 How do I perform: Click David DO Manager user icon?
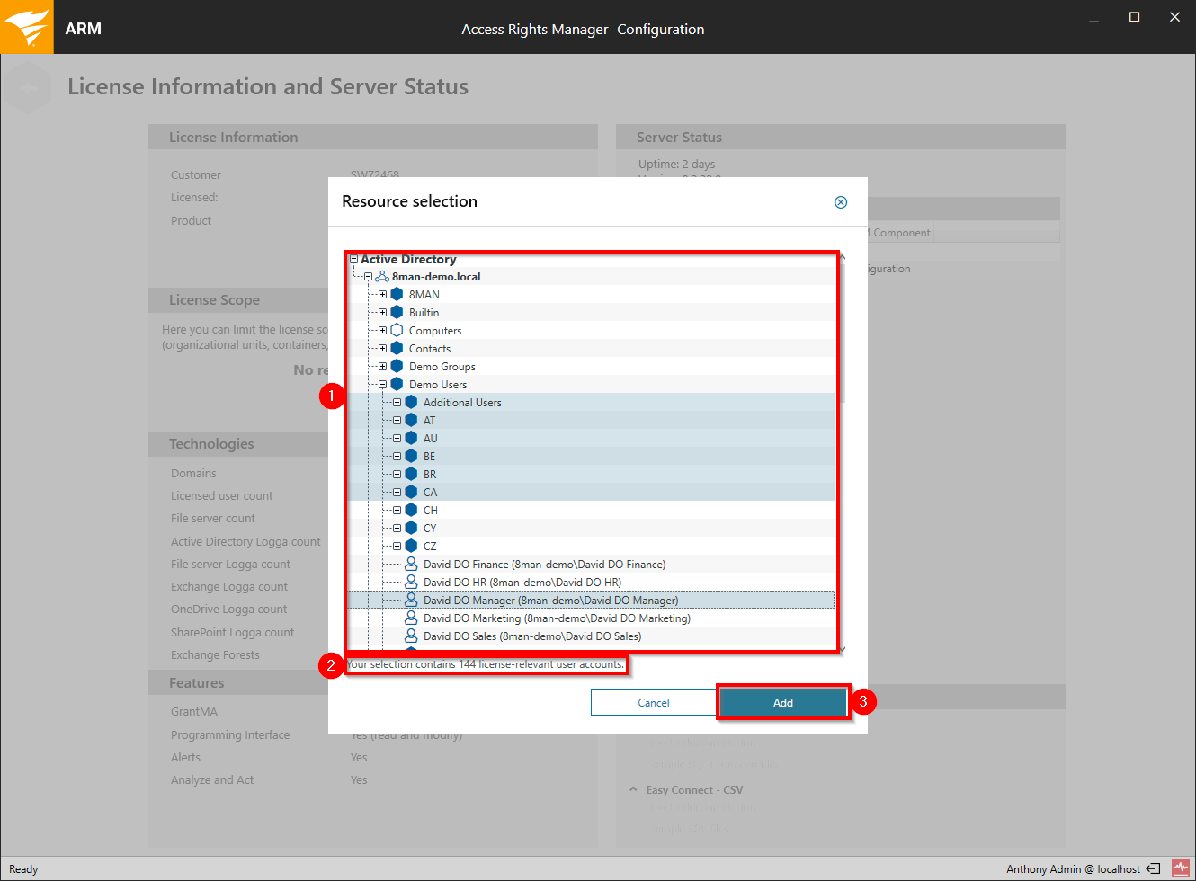(x=411, y=600)
